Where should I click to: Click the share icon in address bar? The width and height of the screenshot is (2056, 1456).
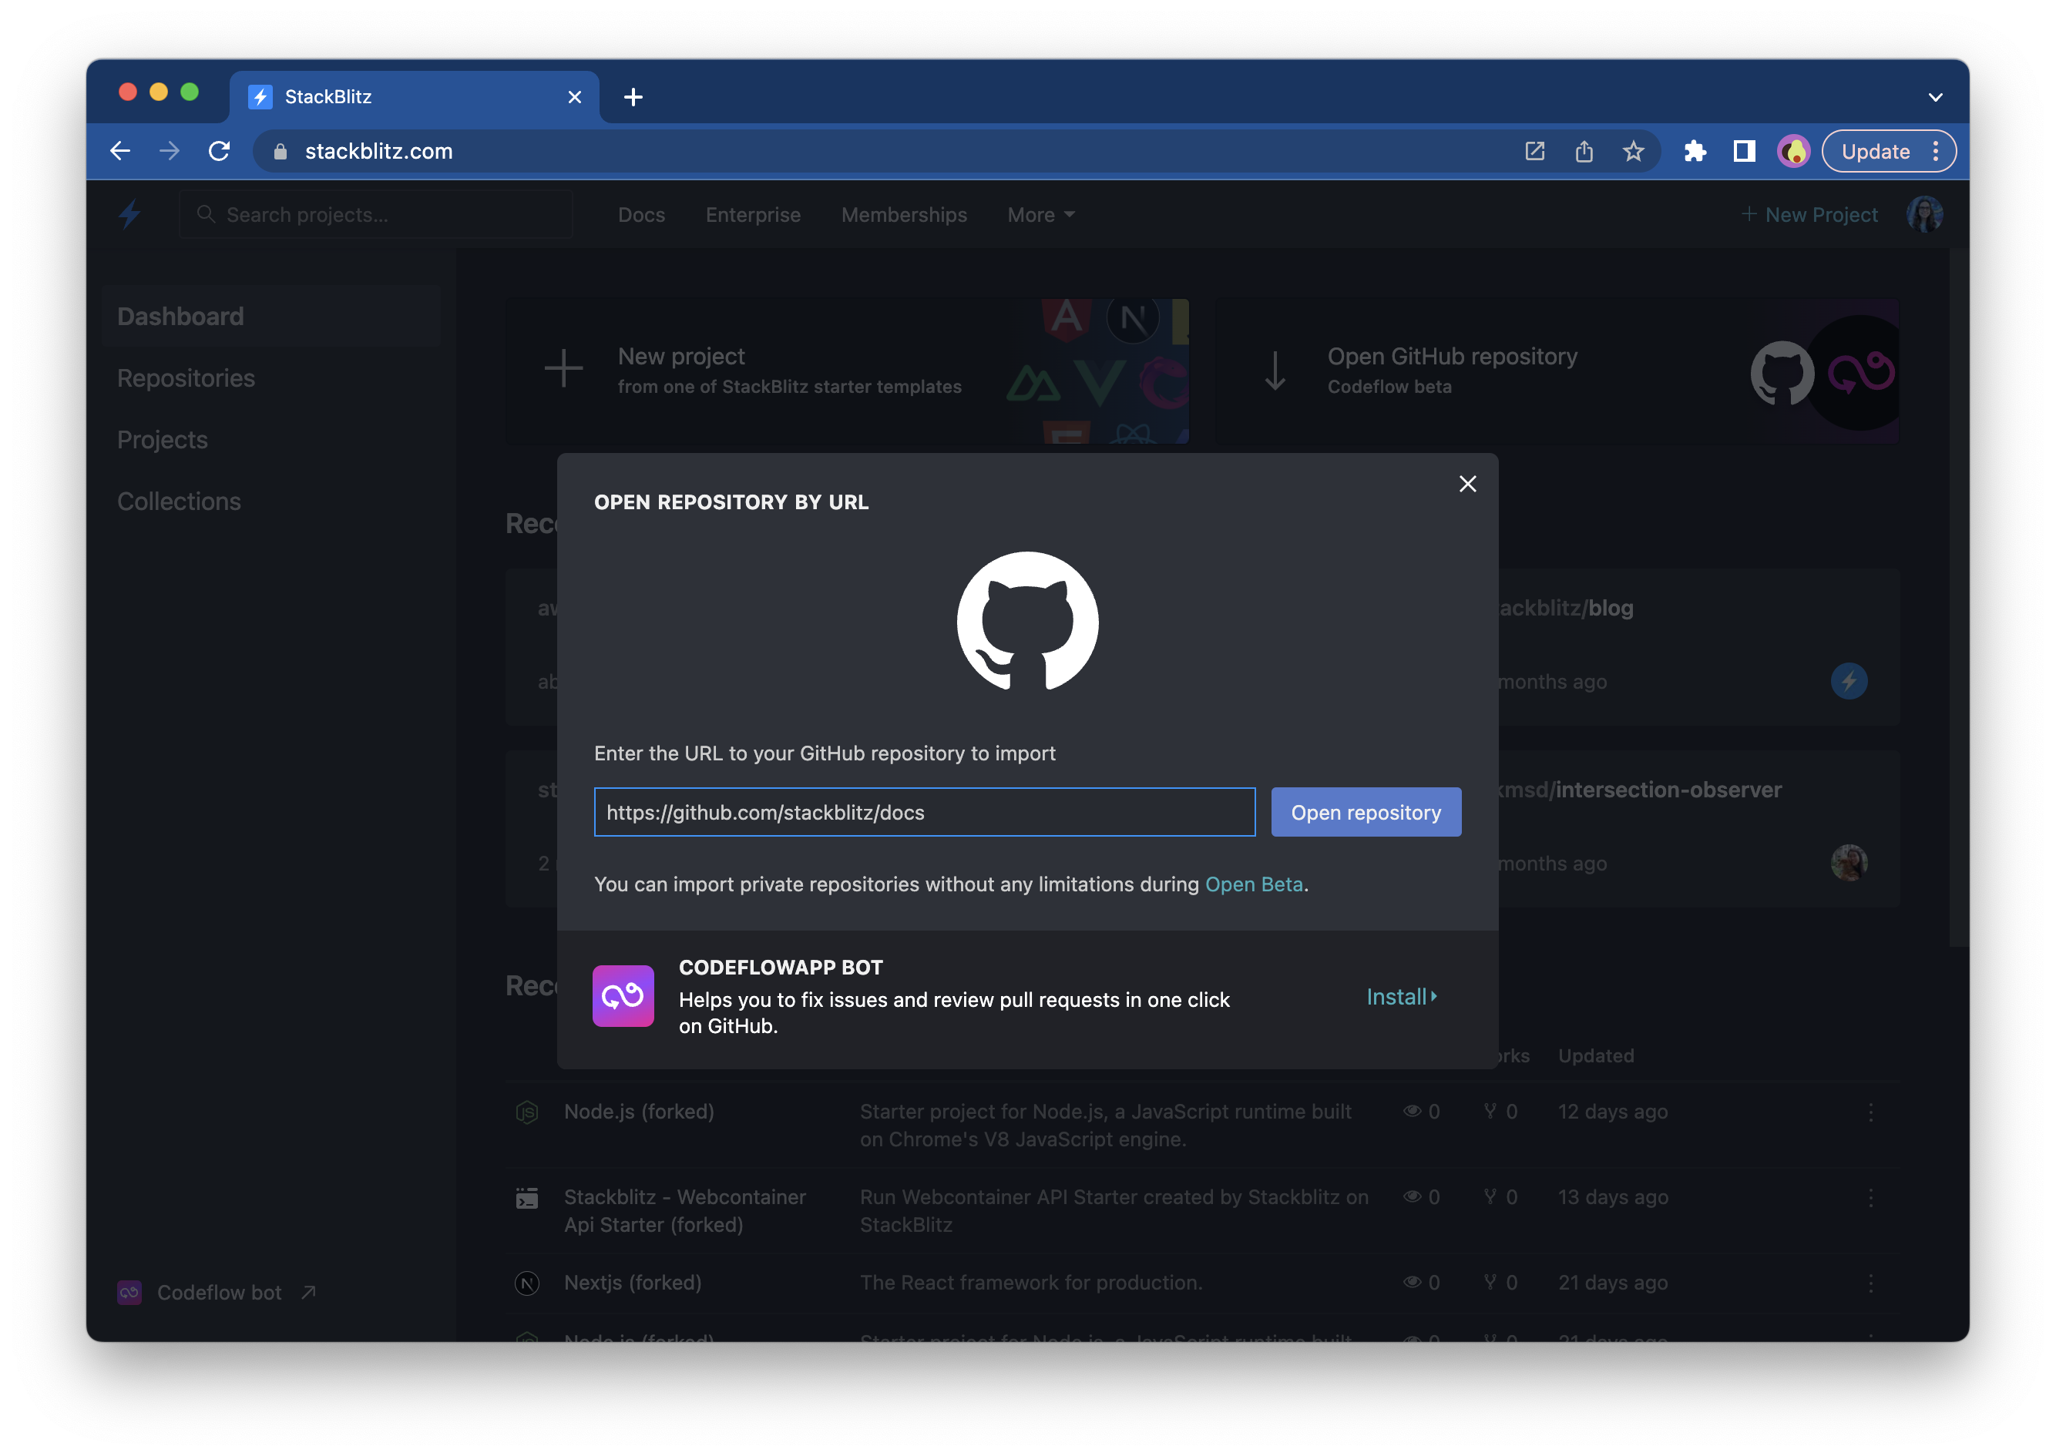tap(1584, 151)
